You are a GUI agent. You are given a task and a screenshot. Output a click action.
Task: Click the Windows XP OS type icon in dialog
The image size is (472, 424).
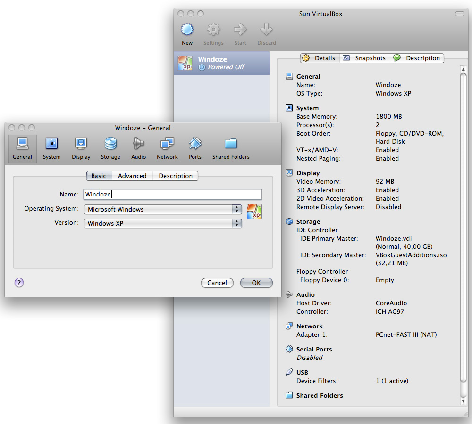(x=254, y=211)
